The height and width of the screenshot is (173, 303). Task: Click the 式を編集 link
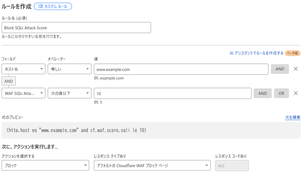(293, 117)
